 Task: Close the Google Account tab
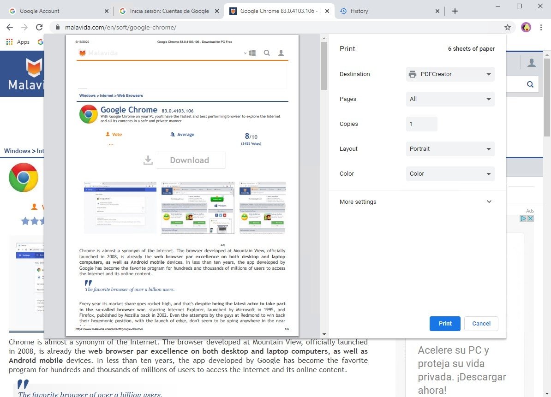[x=107, y=11]
